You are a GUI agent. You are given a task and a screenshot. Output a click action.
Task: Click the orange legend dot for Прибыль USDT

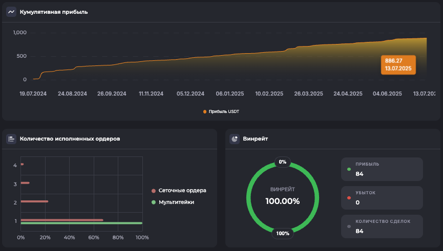point(205,111)
